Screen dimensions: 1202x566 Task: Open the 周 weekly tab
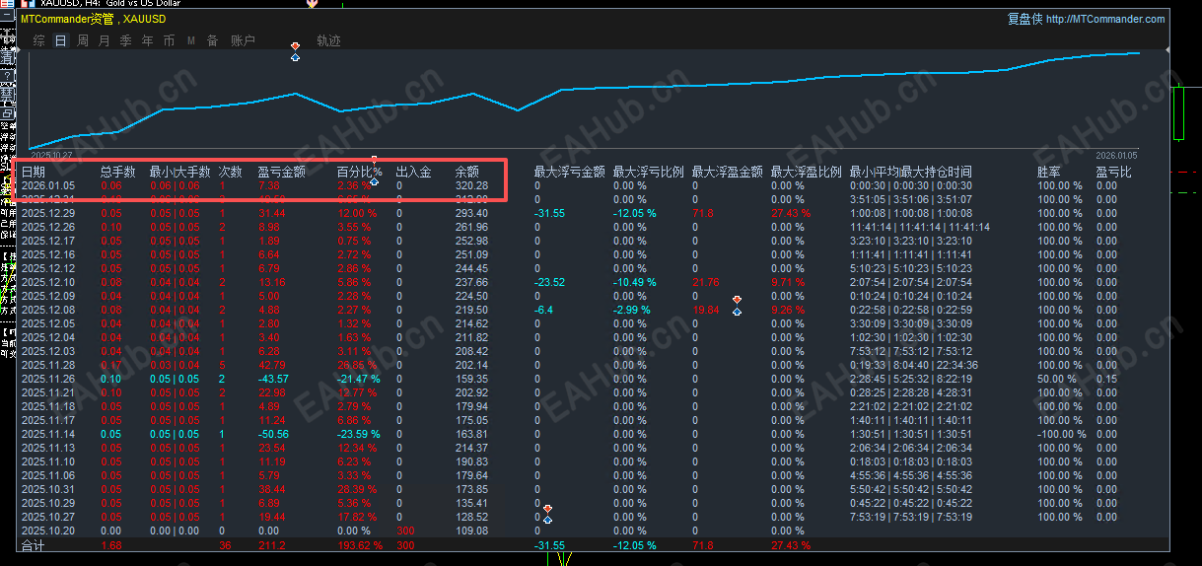83,40
